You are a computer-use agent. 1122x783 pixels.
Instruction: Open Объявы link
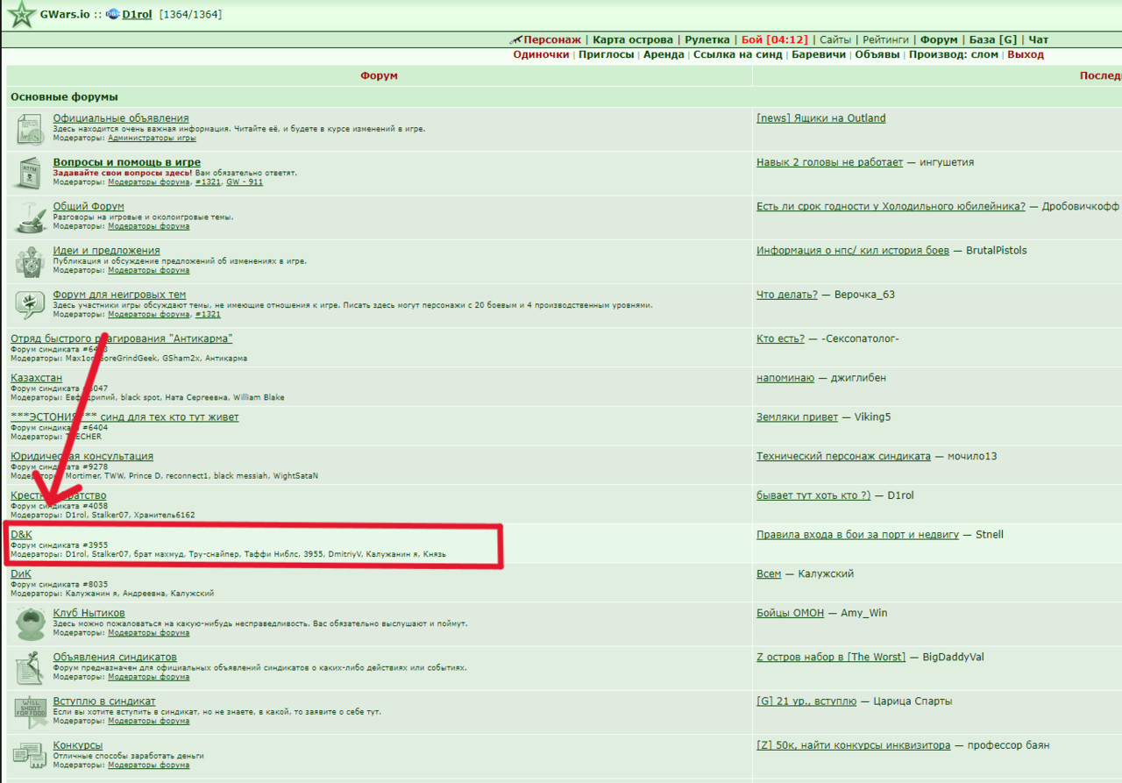877,54
